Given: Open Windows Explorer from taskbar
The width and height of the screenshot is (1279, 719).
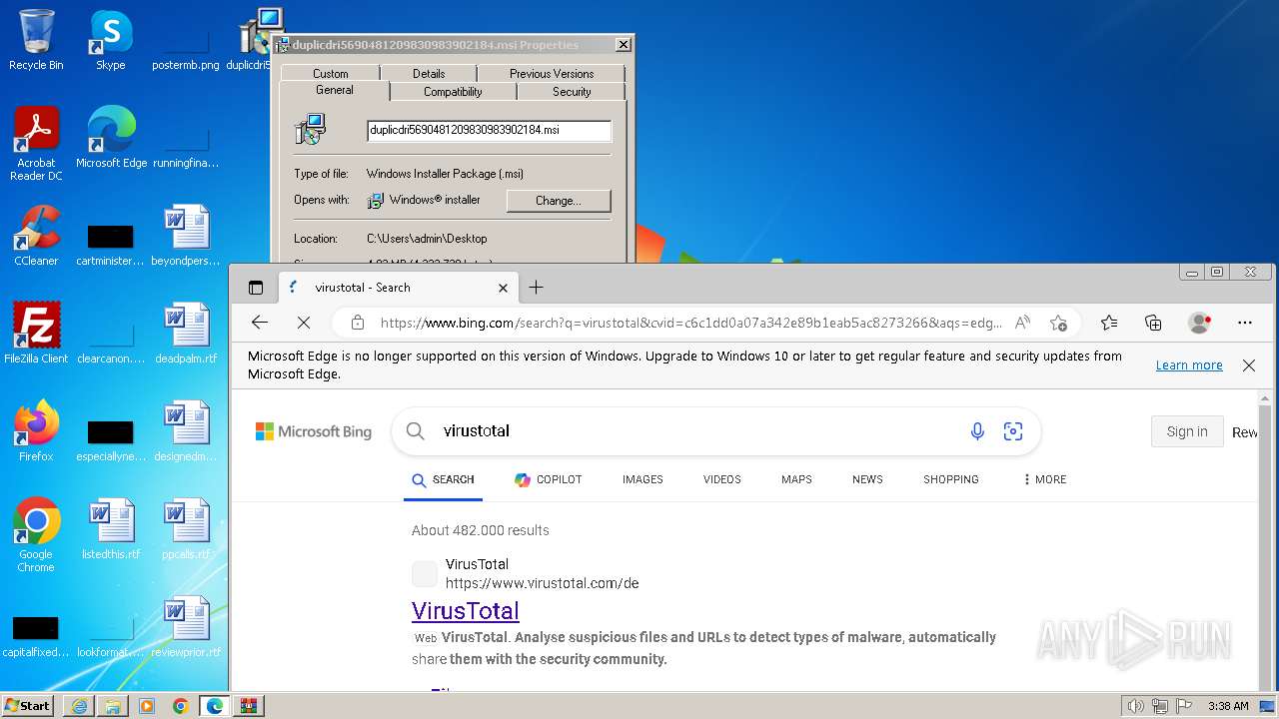Looking at the screenshot, I should (113, 706).
